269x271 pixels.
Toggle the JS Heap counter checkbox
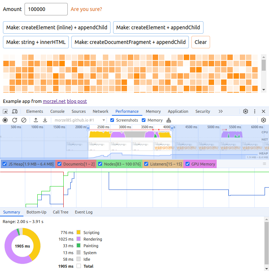(x=5, y=164)
